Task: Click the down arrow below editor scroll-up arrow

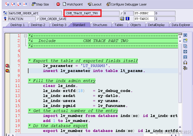Action: [180, 41]
